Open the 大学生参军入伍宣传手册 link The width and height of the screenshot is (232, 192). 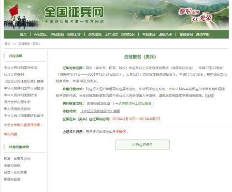(22, 125)
